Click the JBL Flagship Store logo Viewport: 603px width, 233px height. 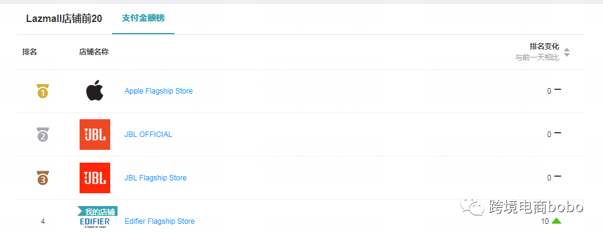(95, 178)
